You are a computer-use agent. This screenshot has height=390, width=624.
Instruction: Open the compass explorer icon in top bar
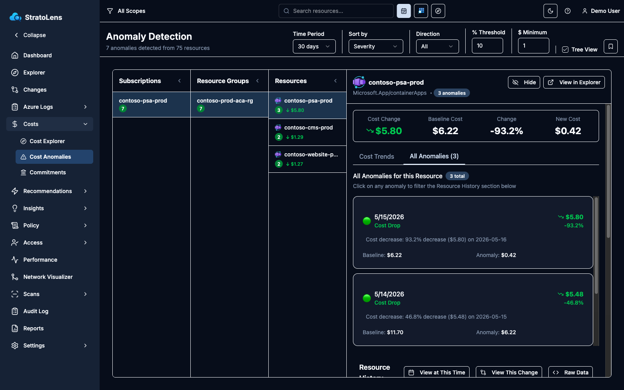tap(438, 11)
